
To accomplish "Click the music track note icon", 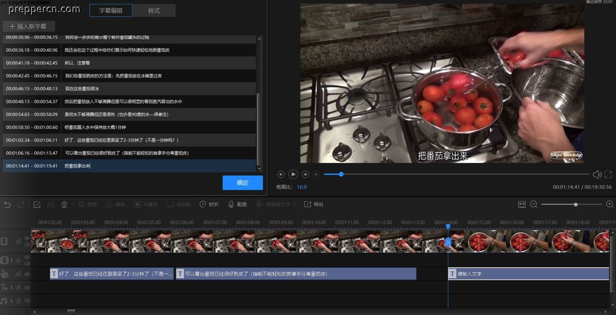I will point(4,301).
